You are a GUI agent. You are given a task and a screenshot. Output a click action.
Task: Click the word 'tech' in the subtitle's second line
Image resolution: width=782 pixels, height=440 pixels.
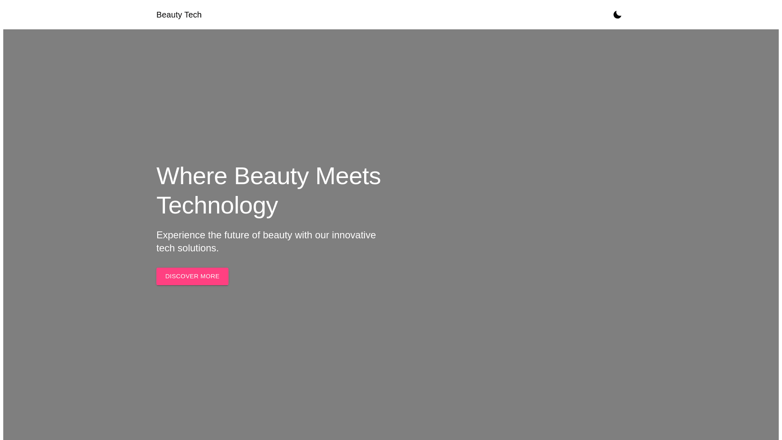click(x=165, y=248)
